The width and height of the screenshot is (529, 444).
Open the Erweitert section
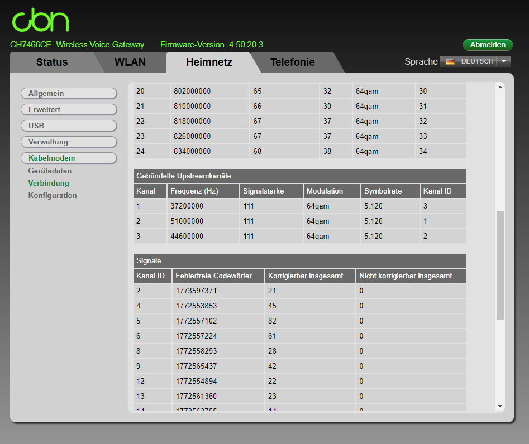pos(69,109)
